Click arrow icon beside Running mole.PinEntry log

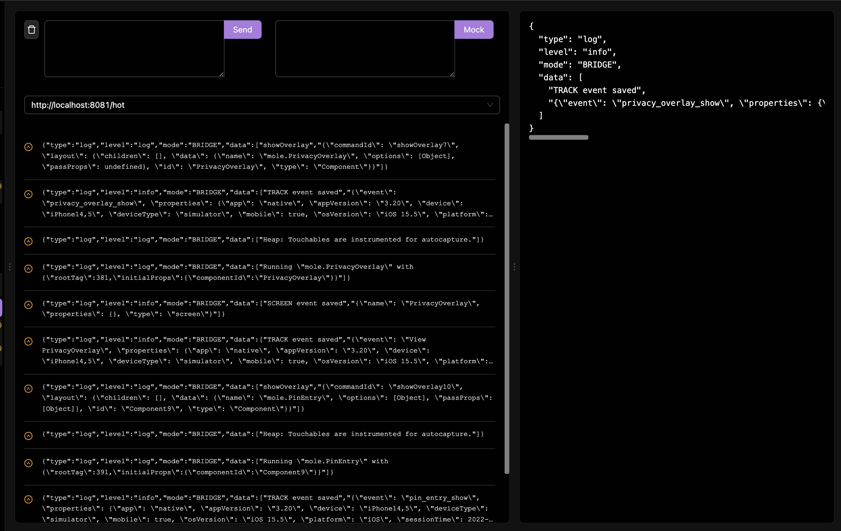coord(29,463)
